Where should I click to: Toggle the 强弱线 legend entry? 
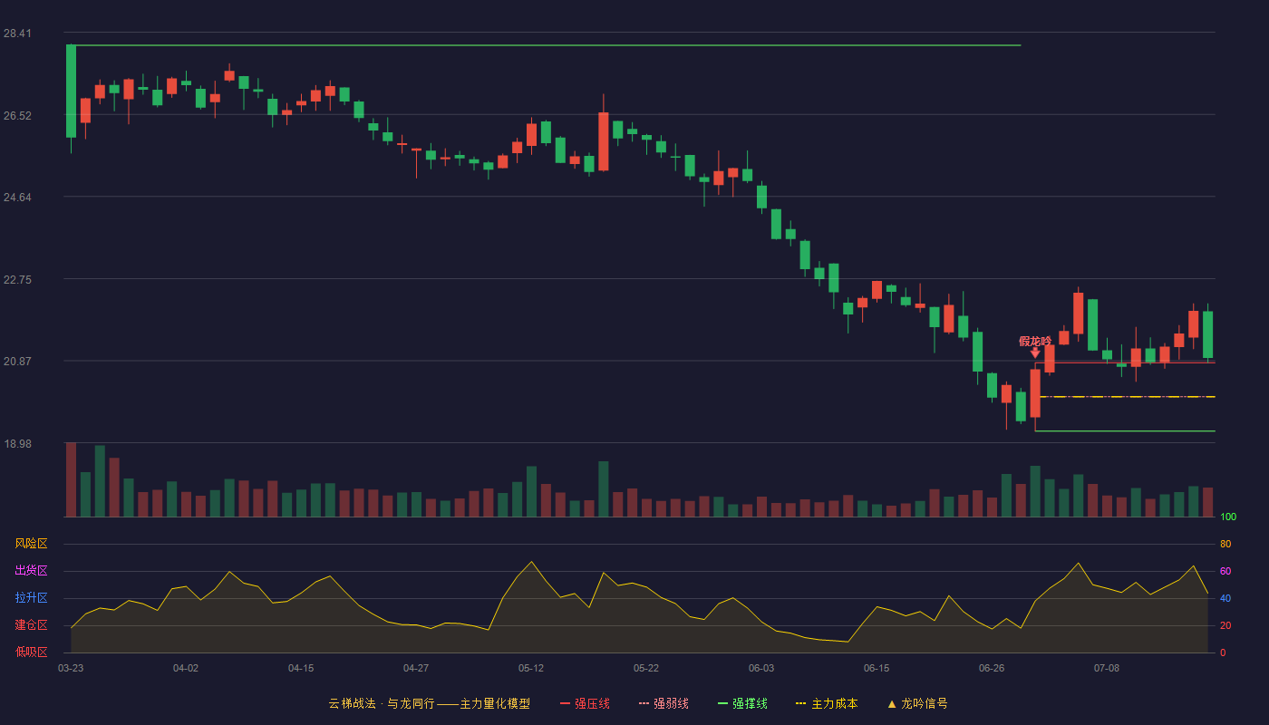[x=664, y=703]
